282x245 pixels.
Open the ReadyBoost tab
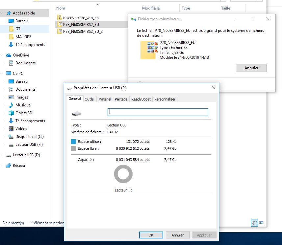[x=141, y=99]
